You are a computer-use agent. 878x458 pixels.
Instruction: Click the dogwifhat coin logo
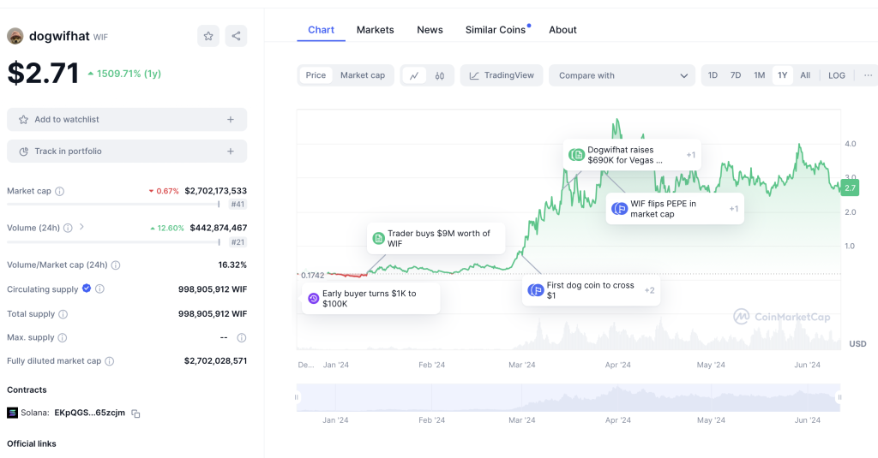(15, 36)
